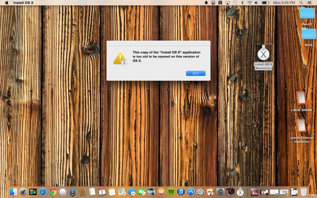Open Spotify from the dock
This screenshot has height=198, width=317.
(x=171, y=192)
